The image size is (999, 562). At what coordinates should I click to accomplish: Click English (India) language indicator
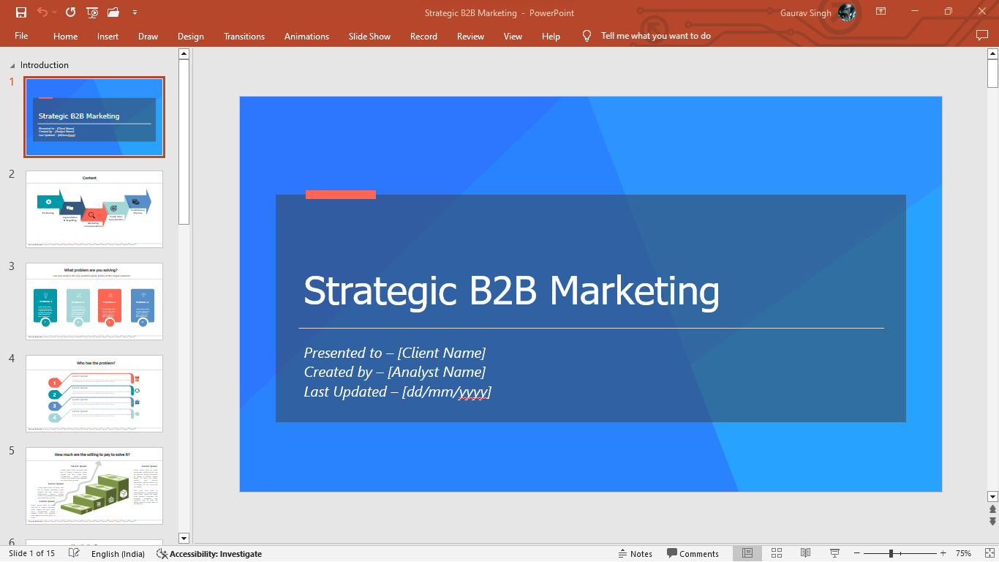point(118,554)
